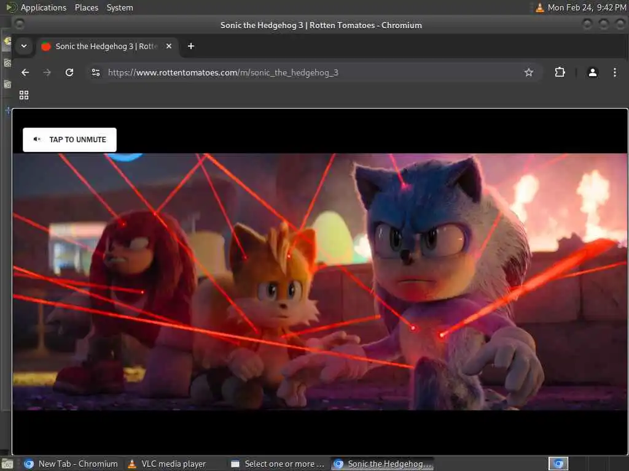Open site information icon in address bar
This screenshot has height=471, width=629.
pos(96,72)
